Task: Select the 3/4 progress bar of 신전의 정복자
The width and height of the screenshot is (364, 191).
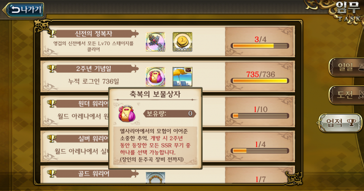Action: point(260,46)
